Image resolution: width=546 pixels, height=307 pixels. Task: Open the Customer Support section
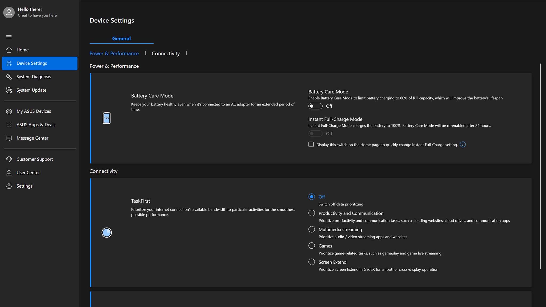[x=34, y=159]
